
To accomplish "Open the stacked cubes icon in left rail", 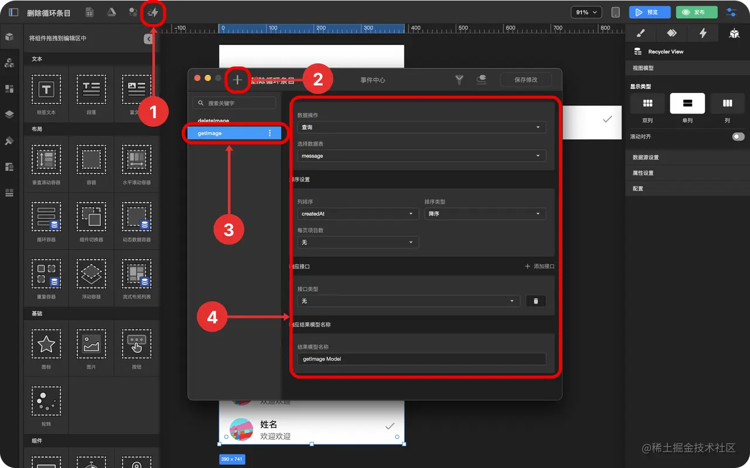I will tap(9, 63).
